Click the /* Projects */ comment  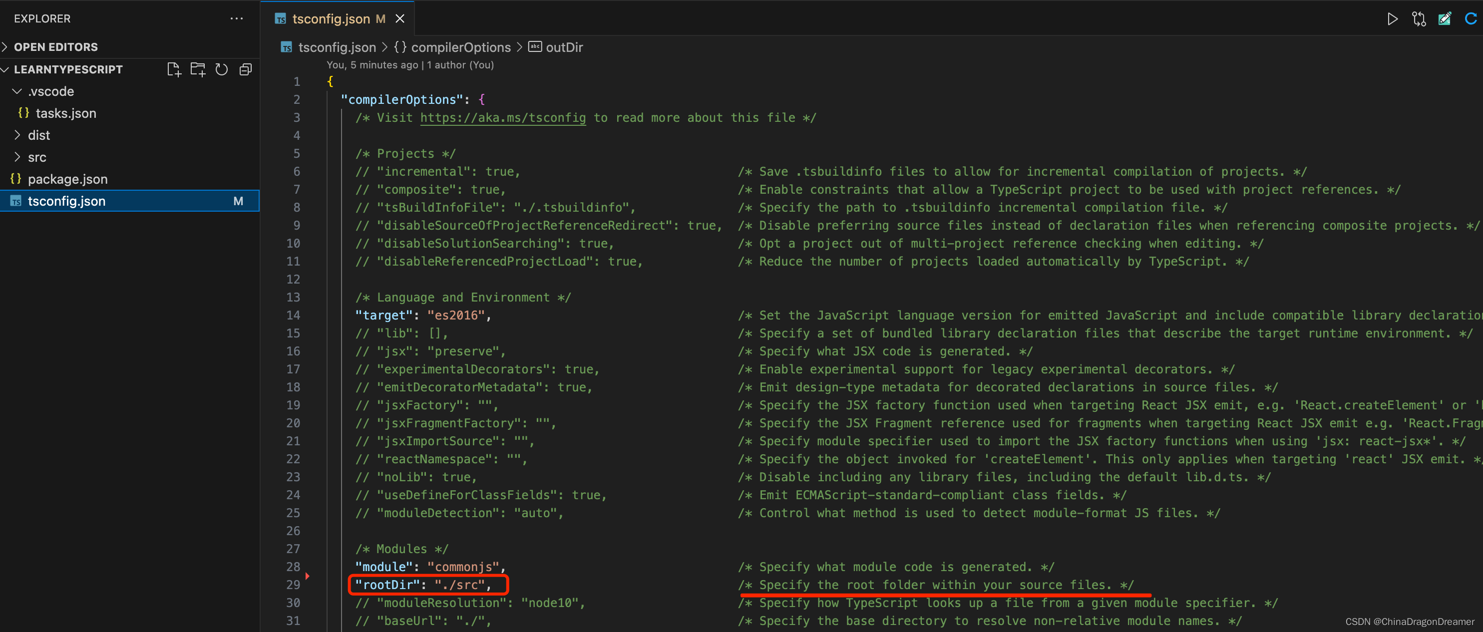[405, 154]
